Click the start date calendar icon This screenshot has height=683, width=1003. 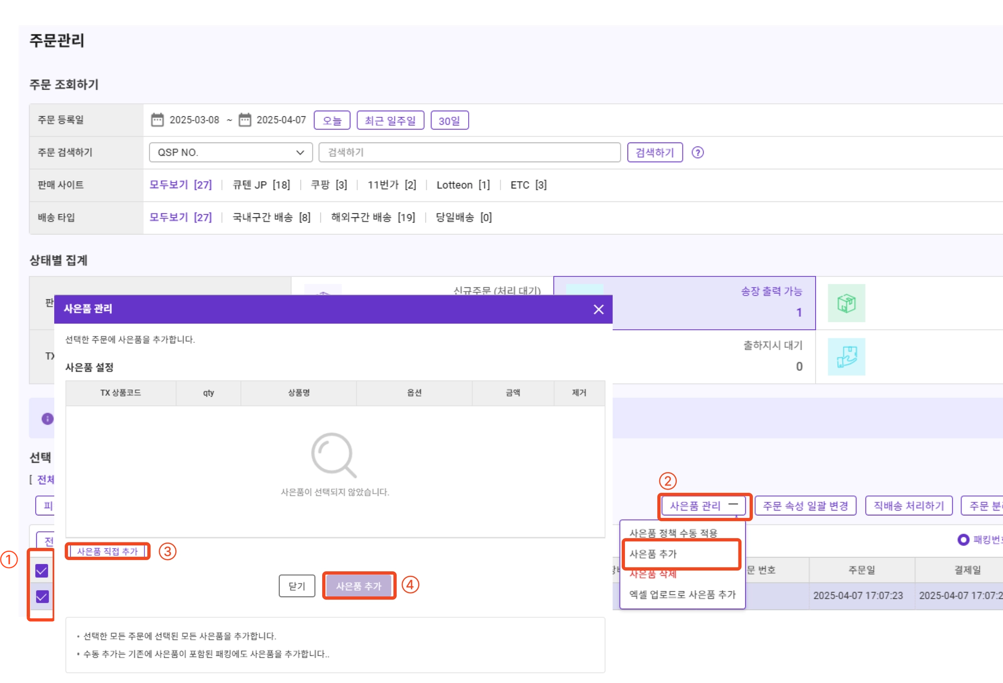157,120
